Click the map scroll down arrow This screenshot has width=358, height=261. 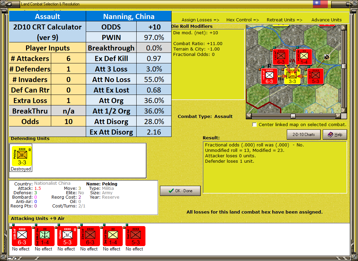344,111
